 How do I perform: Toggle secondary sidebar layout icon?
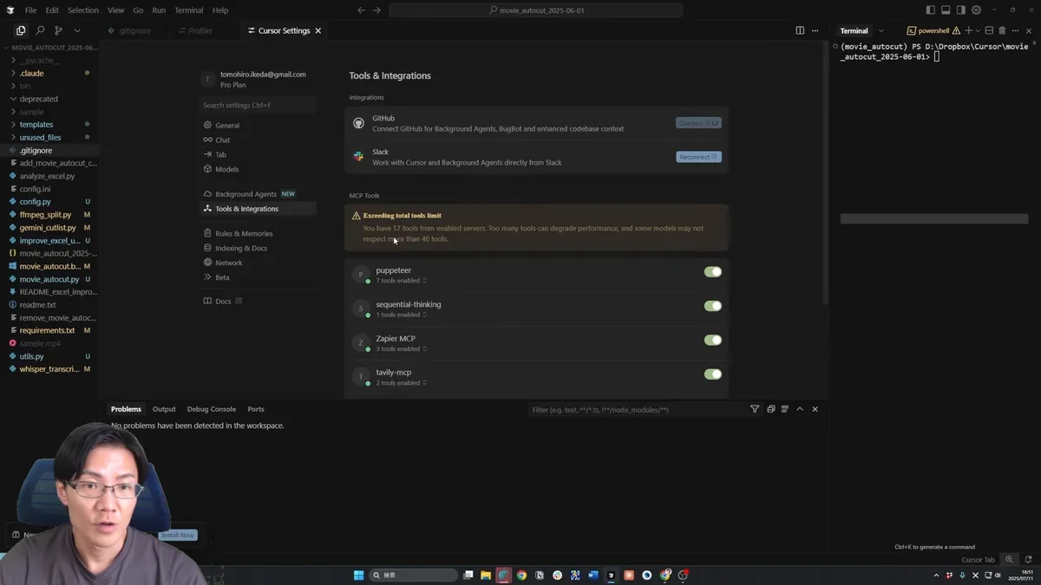point(960,10)
